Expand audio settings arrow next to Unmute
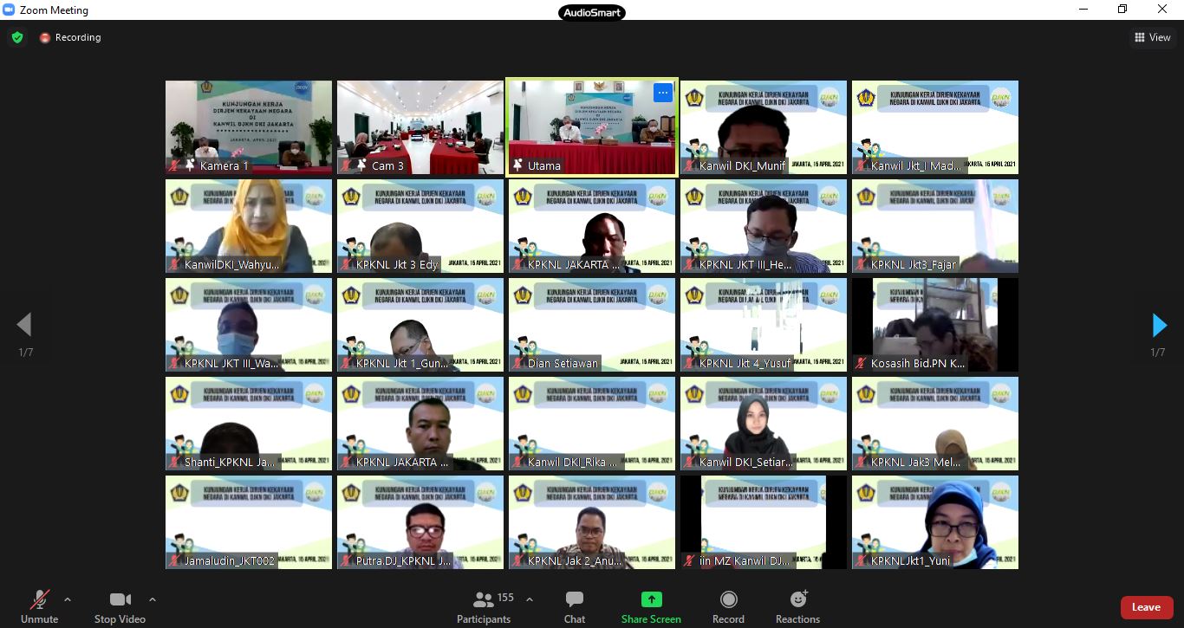Image resolution: width=1184 pixels, height=628 pixels. click(68, 599)
